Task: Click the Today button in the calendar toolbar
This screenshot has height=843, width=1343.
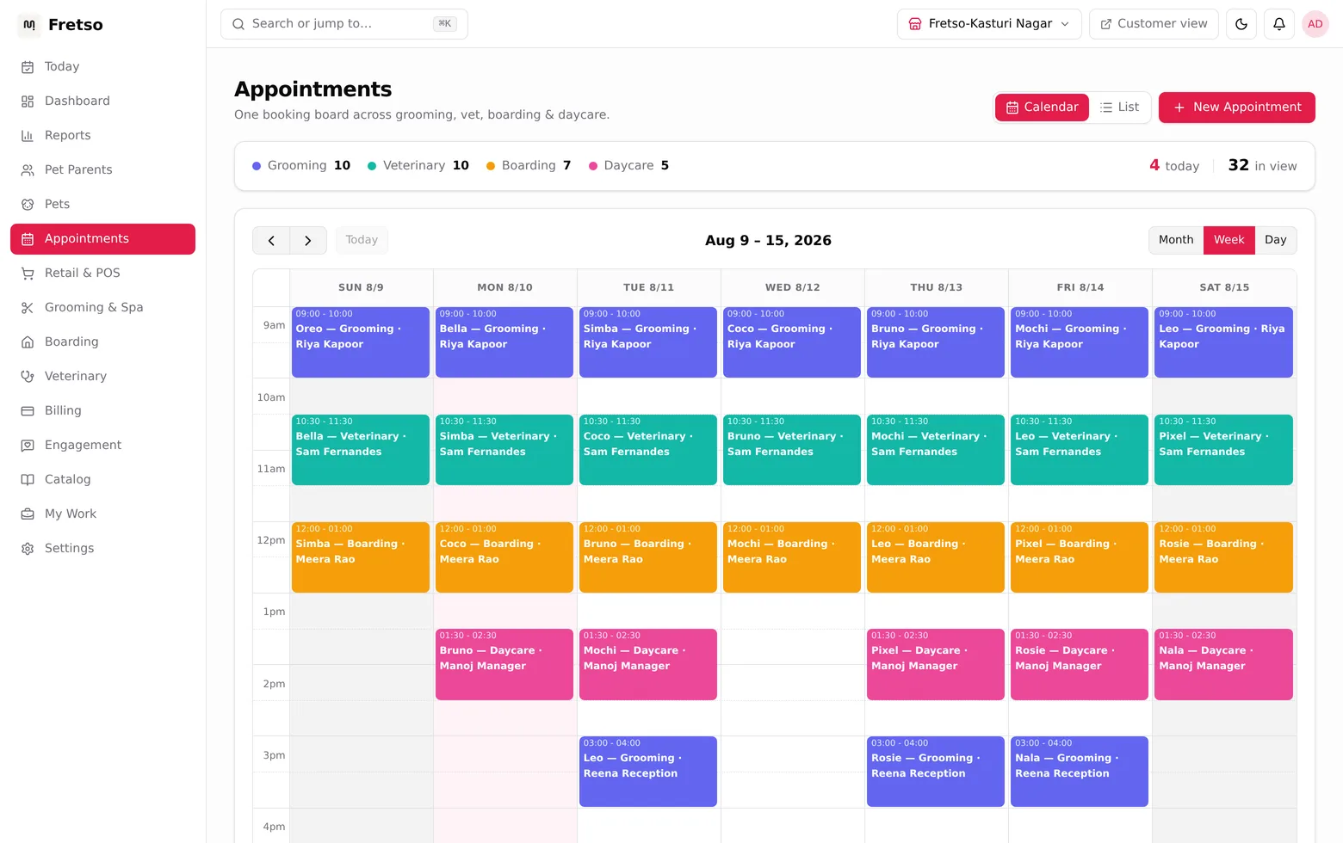Action: (x=362, y=240)
